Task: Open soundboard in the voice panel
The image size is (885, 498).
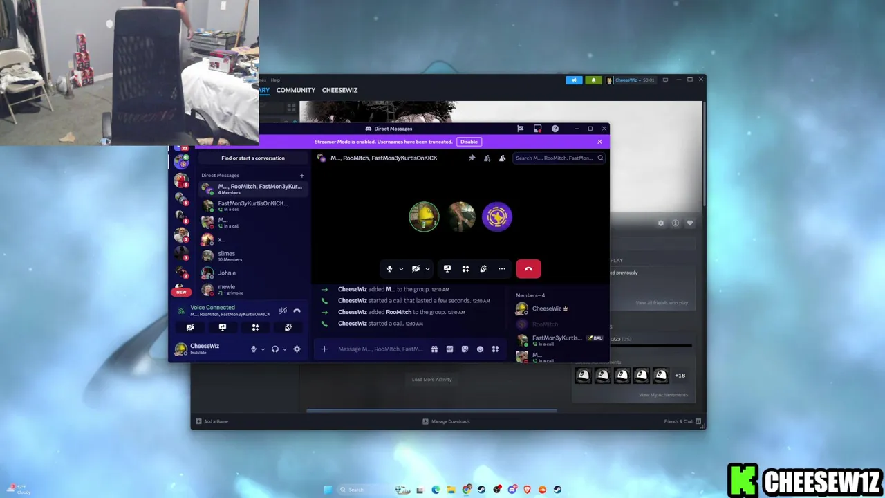Action: point(288,328)
